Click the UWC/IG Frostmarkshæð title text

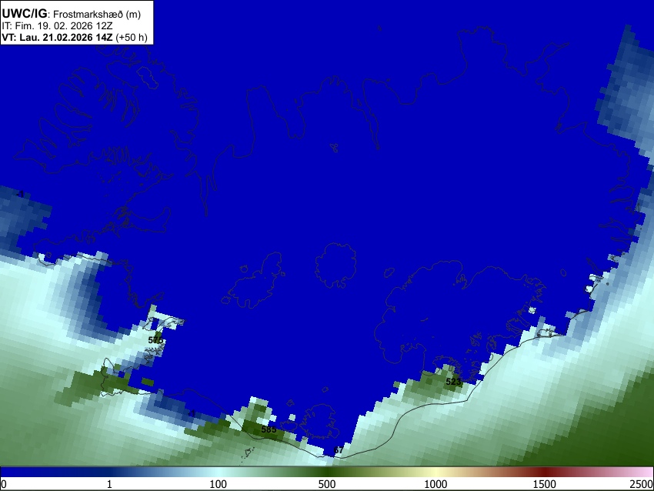point(72,14)
